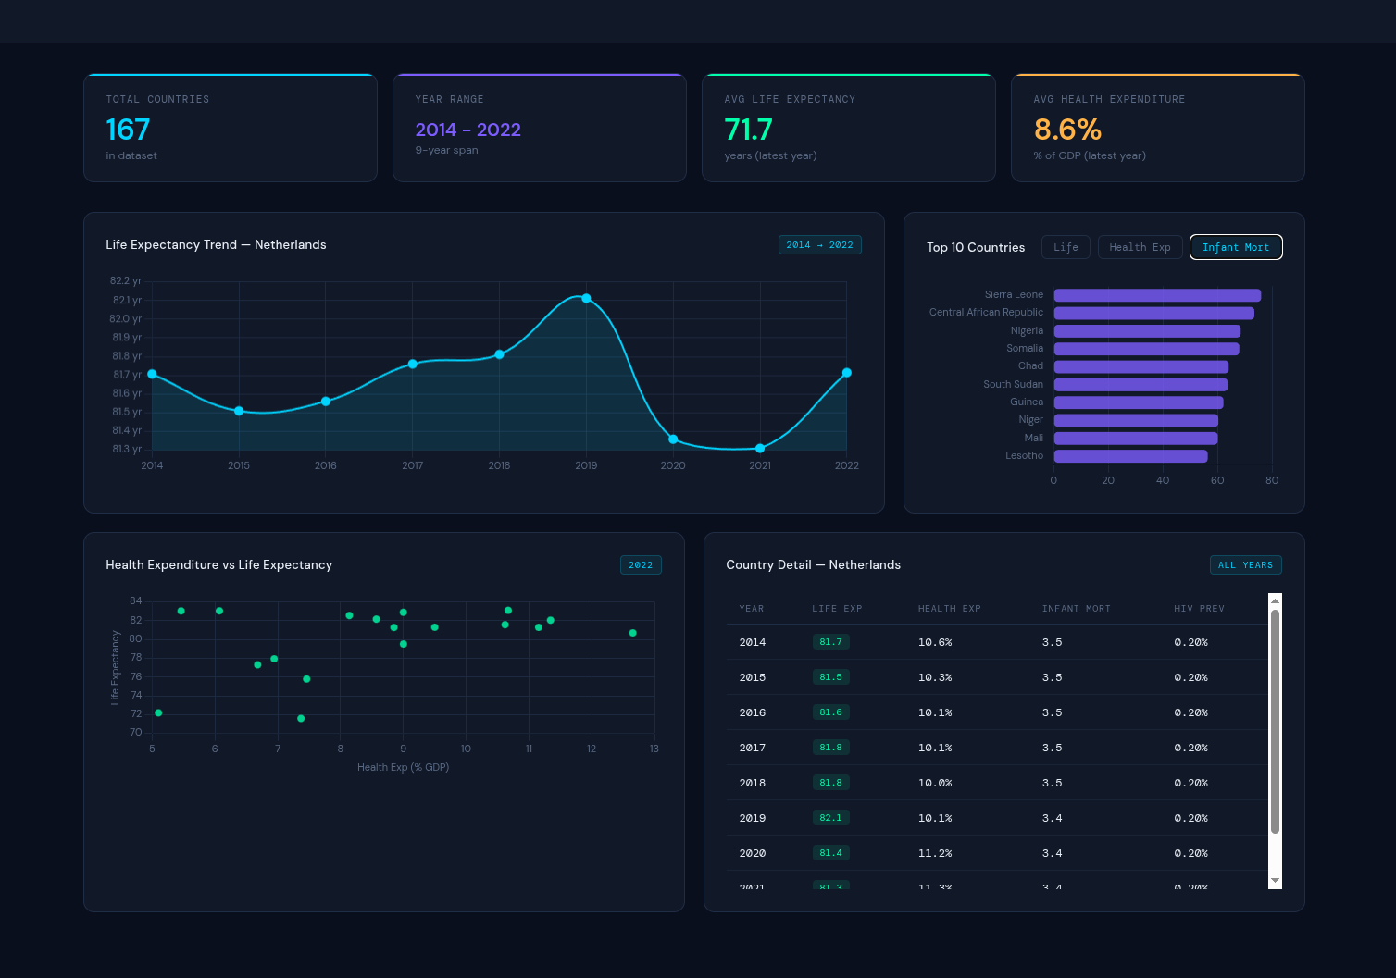
Task: Select the Lesotho bar in ranking chart
Action: pos(1131,455)
